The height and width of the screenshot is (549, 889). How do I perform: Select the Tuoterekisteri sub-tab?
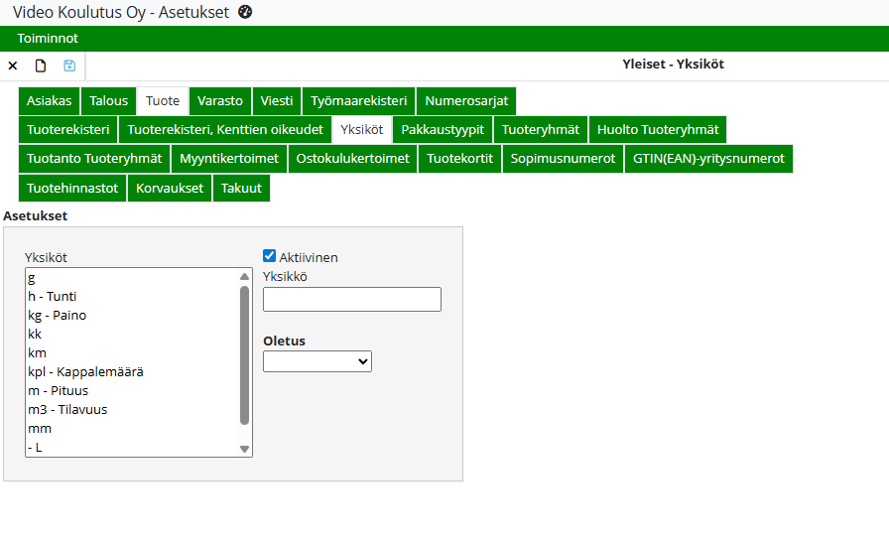click(67, 130)
